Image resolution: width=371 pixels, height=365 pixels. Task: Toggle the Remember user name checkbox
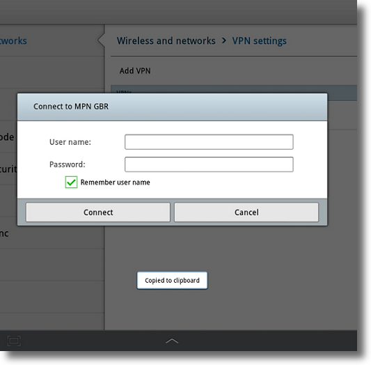(x=71, y=182)
